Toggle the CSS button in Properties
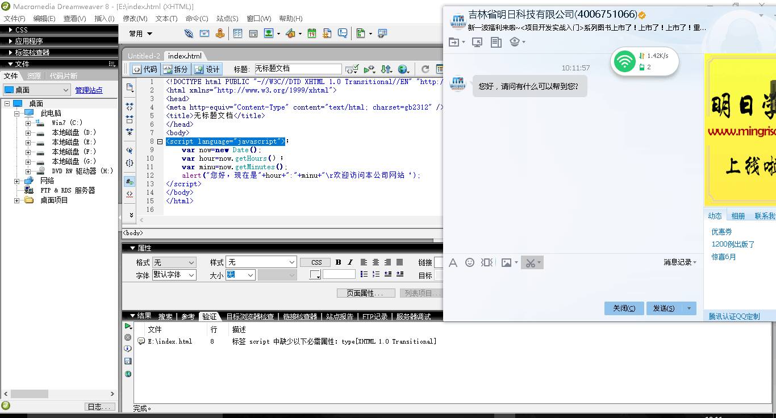Viewport: 776px width, 418px height. [316, 262]
